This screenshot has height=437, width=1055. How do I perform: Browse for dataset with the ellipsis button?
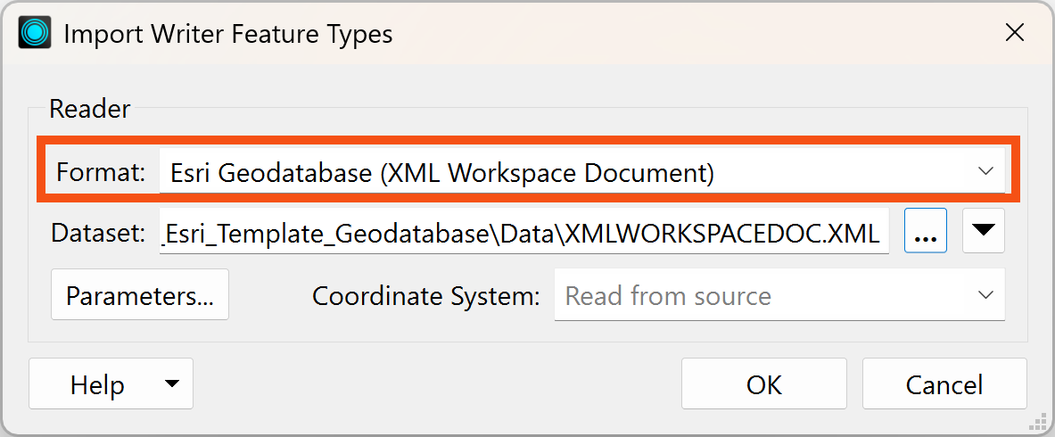[x=926, y=231]
